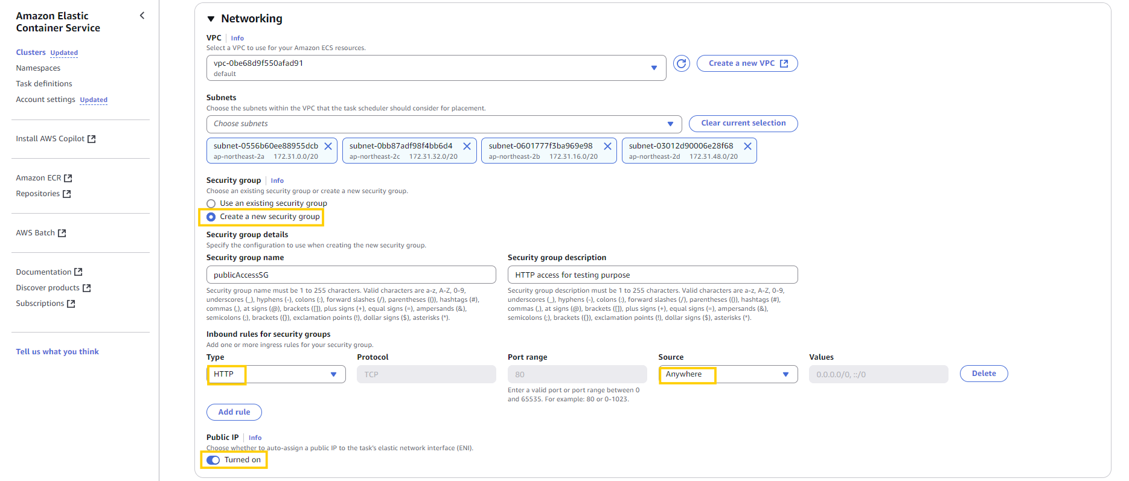The height and width of the screenshot is (481, 1129).
Task: Open the Documentation sidebar link
Action: pyautogui.click(x=44, y=272)
